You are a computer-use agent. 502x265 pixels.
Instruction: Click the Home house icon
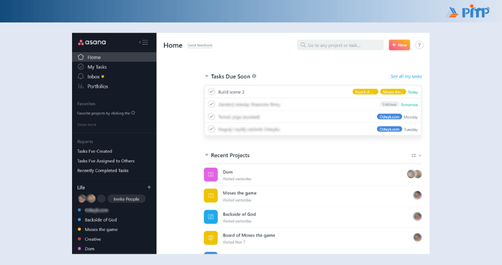[x=81, y=57]
